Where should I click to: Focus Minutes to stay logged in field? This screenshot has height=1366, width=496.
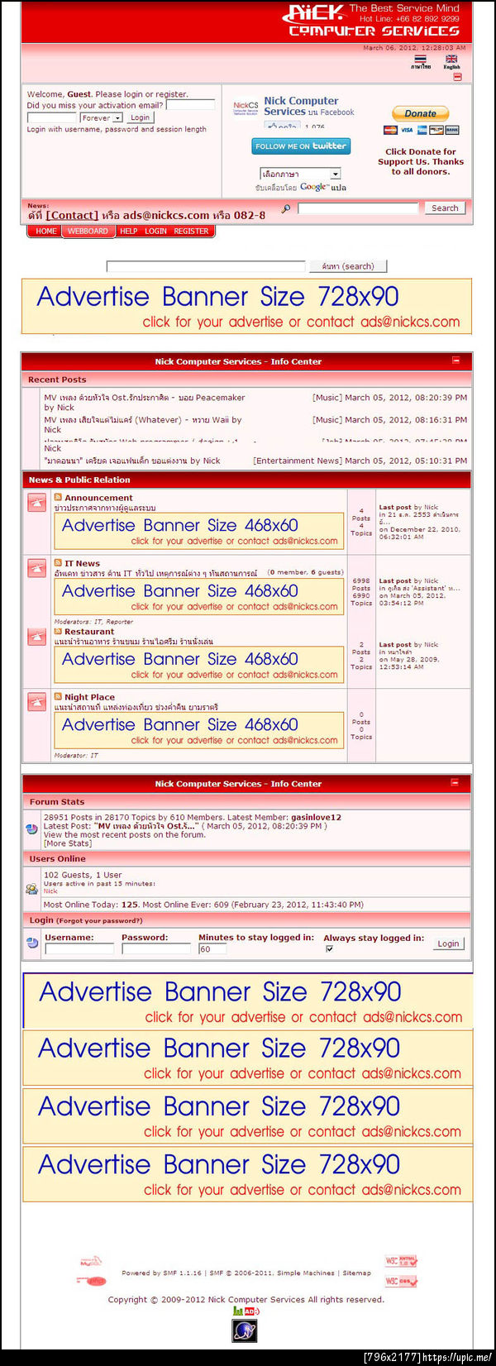(x=212, y=949)
